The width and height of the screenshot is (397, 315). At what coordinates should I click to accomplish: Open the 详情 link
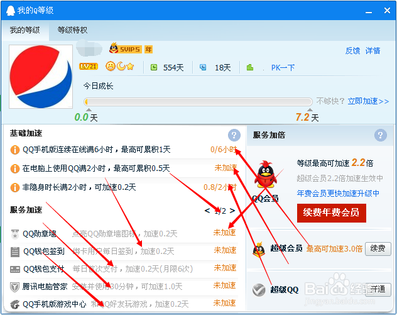[373, 51]
